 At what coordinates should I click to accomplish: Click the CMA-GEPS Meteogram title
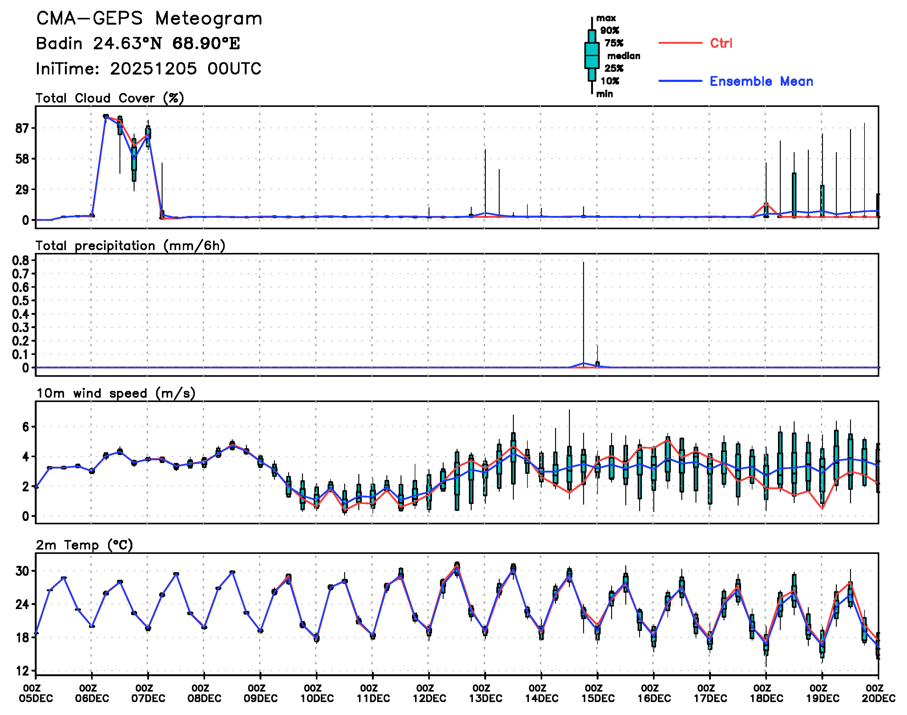click(149, 19)
